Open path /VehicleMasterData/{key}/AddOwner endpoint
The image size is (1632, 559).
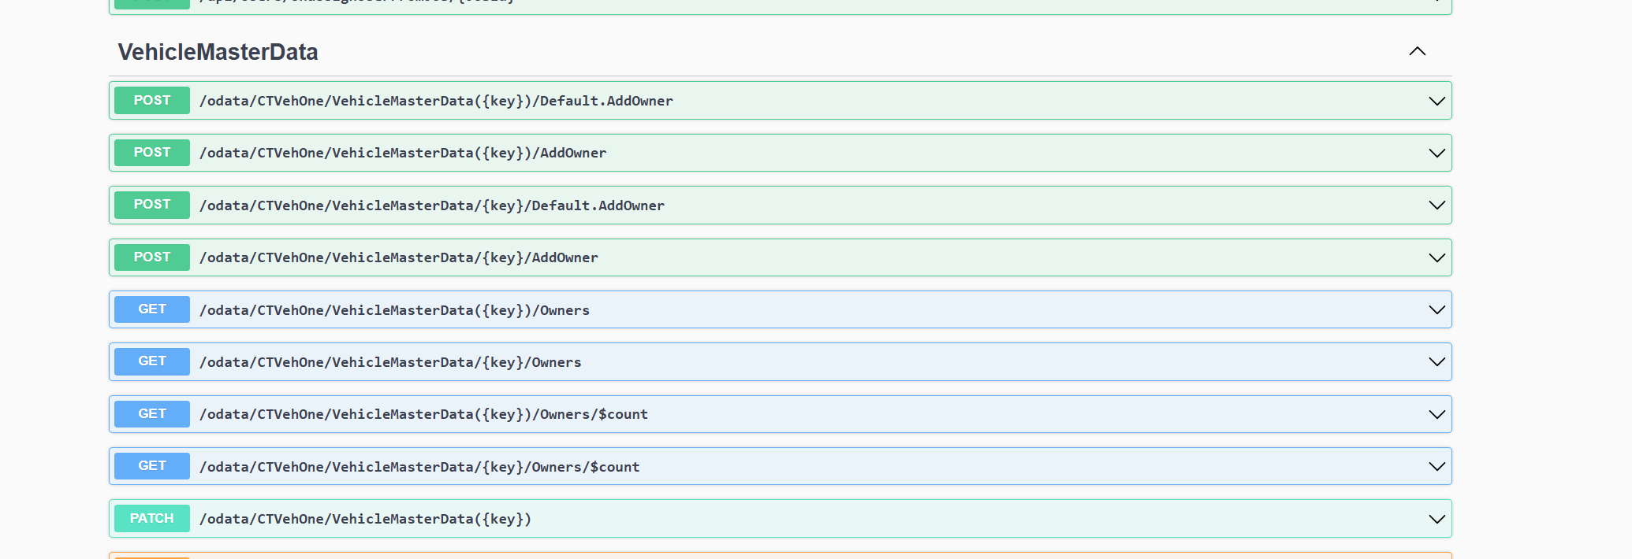[x=398, y=257]
